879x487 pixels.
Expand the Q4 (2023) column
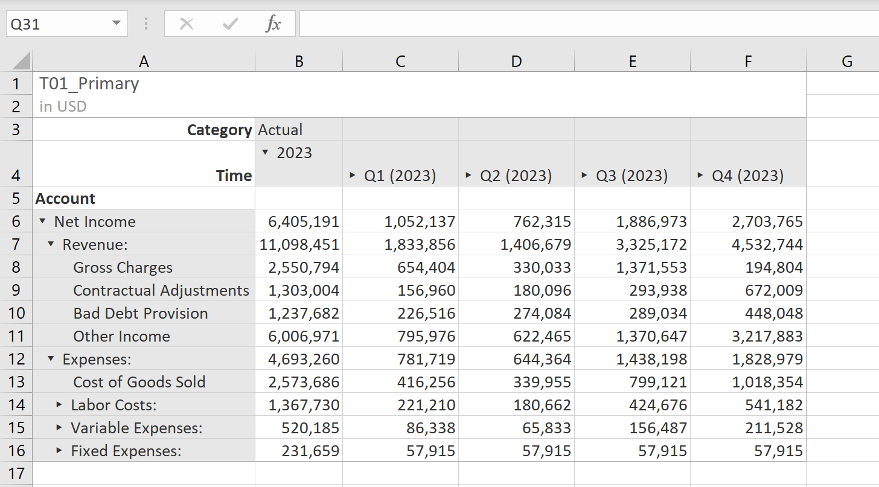(x=699, y=175)
